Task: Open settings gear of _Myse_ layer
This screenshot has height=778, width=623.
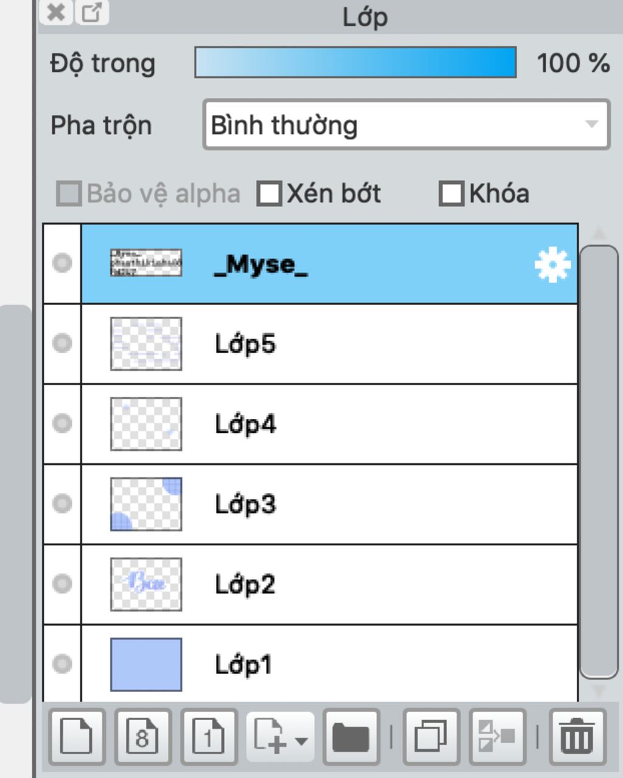Action: pos(552,264)
